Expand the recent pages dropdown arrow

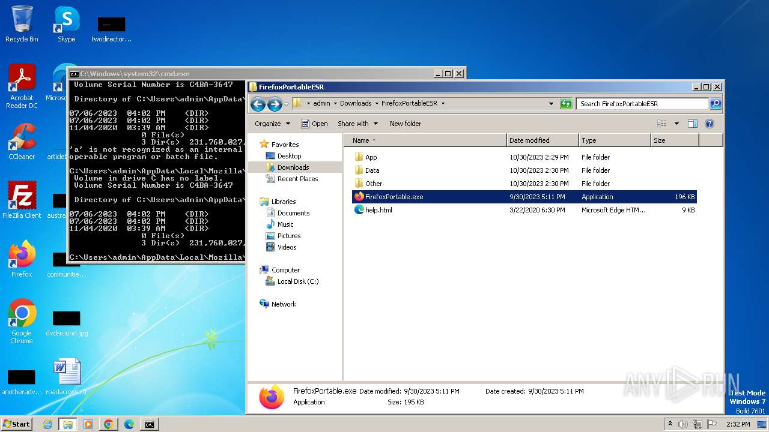(x=286, y=104)
